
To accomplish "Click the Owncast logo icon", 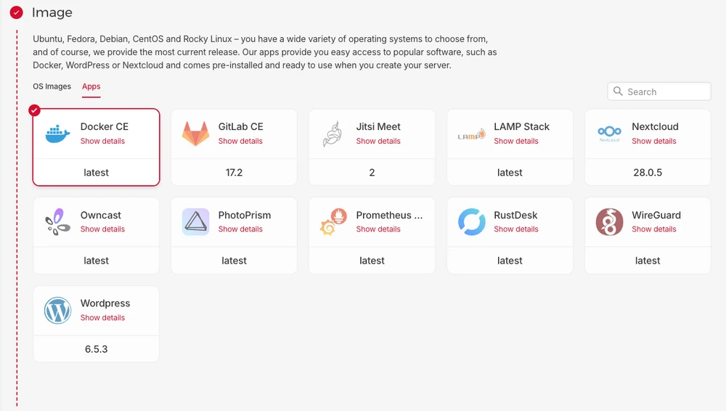I will click(57, 222).
